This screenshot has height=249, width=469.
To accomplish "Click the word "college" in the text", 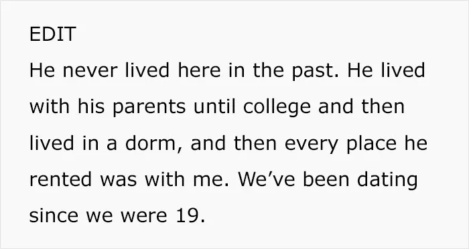I will point(277,107).
